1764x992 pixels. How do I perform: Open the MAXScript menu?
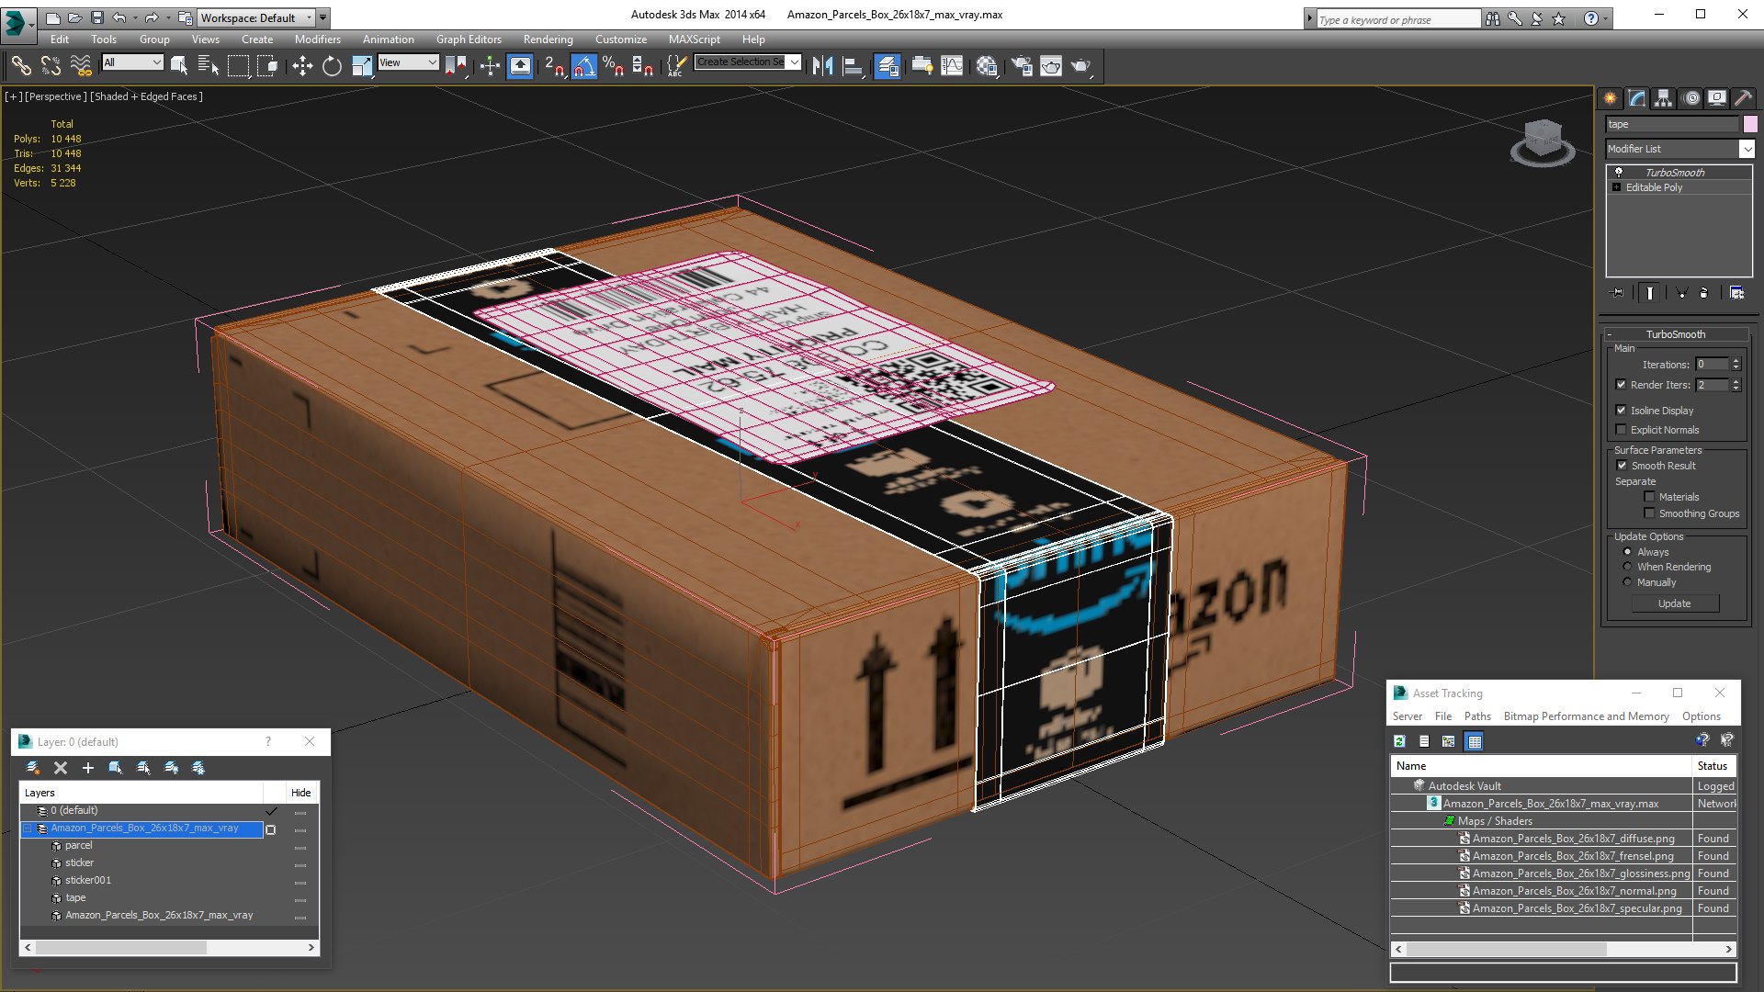(x=694, y=39)
